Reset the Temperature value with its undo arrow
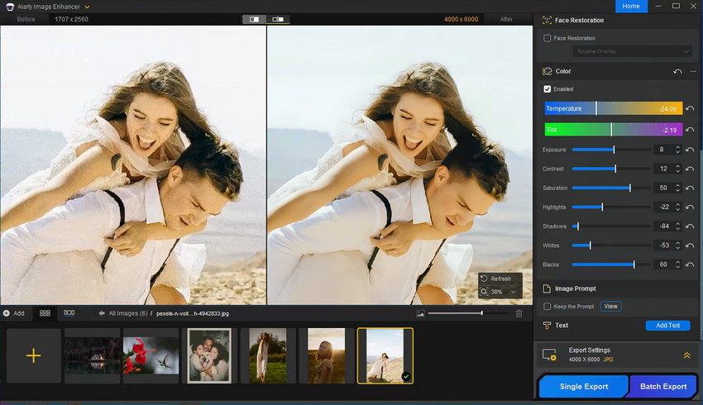703x405 pixels. pyautogui.click(x=690, y=108)
